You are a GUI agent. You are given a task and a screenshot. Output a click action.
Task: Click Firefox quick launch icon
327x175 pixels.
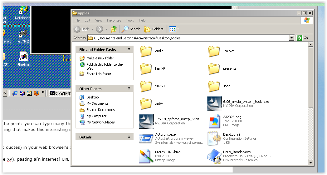(x=37, y=93)
